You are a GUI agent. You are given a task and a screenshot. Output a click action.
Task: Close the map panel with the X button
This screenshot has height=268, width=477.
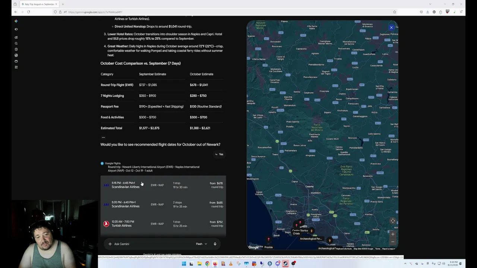pyautogui.click(x=391, y=28)
